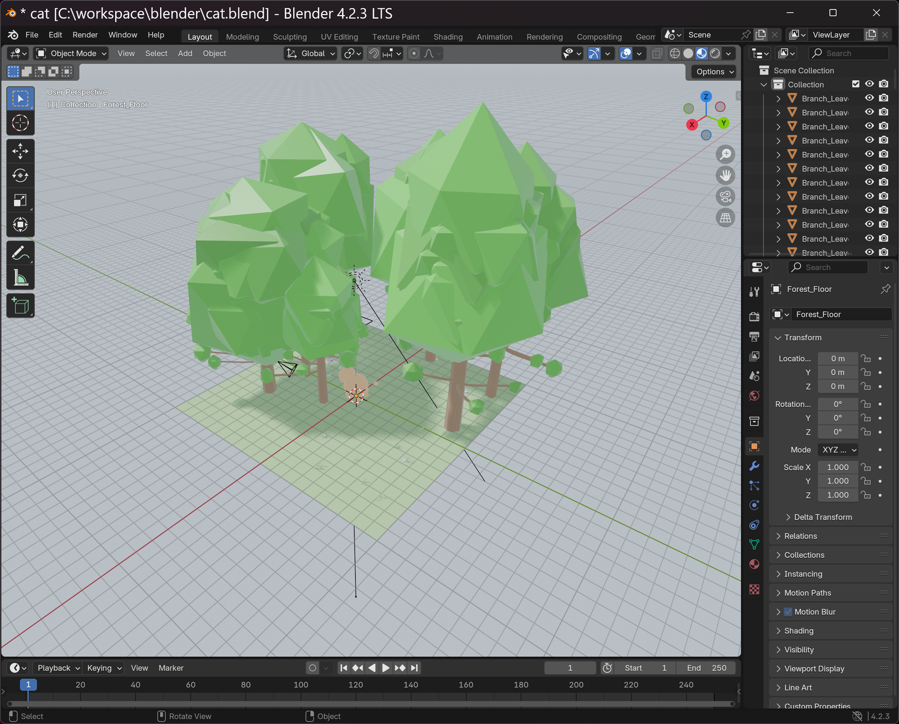Expand the Instancing panel

(x=803, y=574)
